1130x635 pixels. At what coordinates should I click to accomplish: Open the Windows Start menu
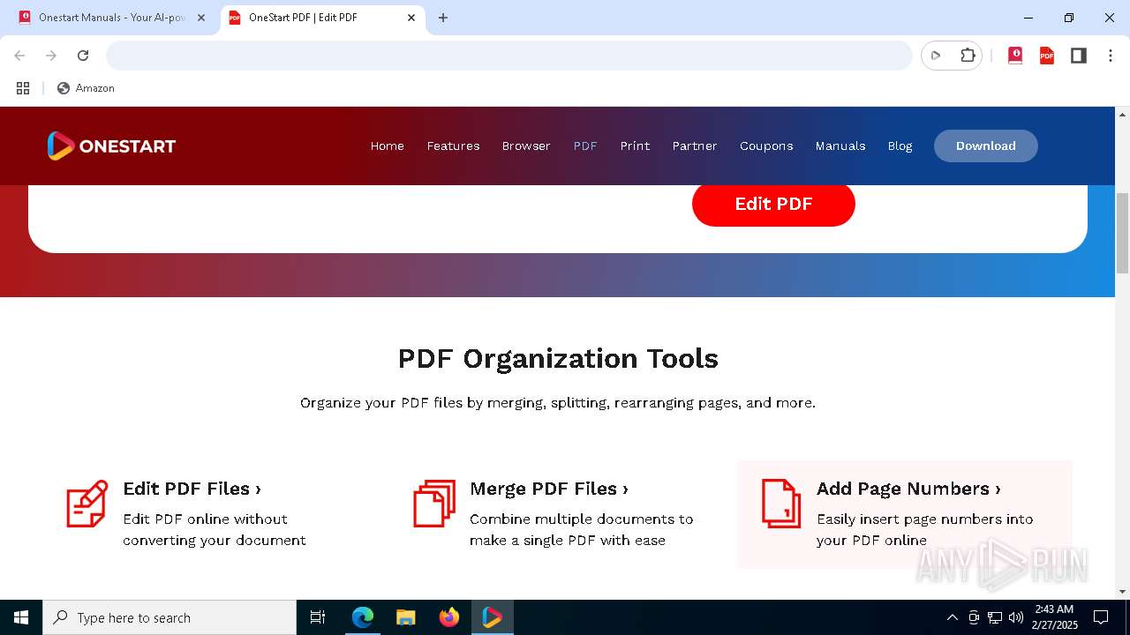point(21,617)
